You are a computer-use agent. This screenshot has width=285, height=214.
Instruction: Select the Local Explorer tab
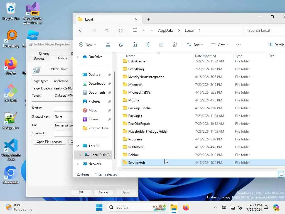pos(108,19)
